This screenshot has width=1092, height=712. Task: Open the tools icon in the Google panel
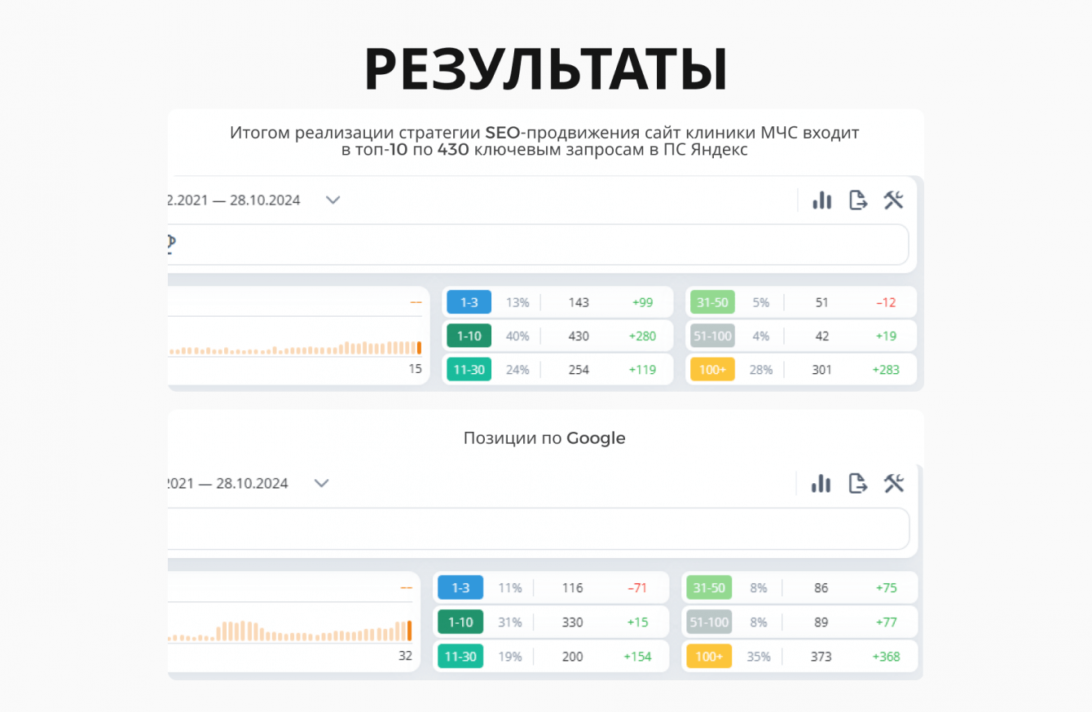click(894, 484)
